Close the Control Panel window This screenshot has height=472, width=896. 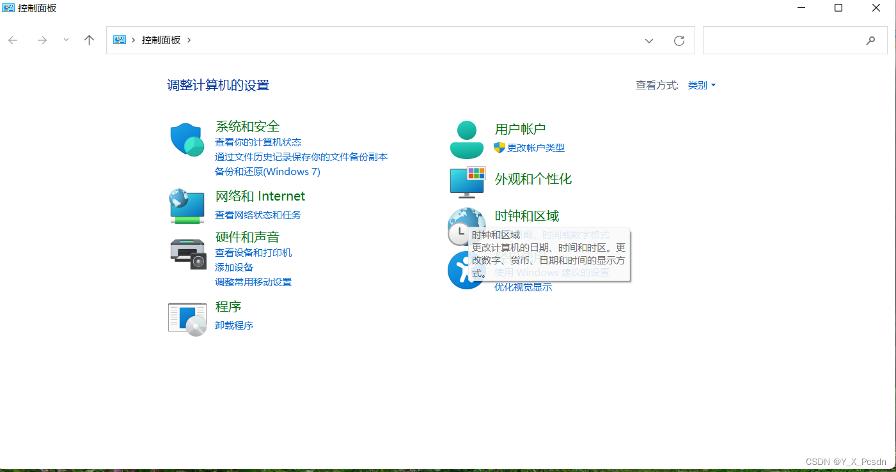876,8
